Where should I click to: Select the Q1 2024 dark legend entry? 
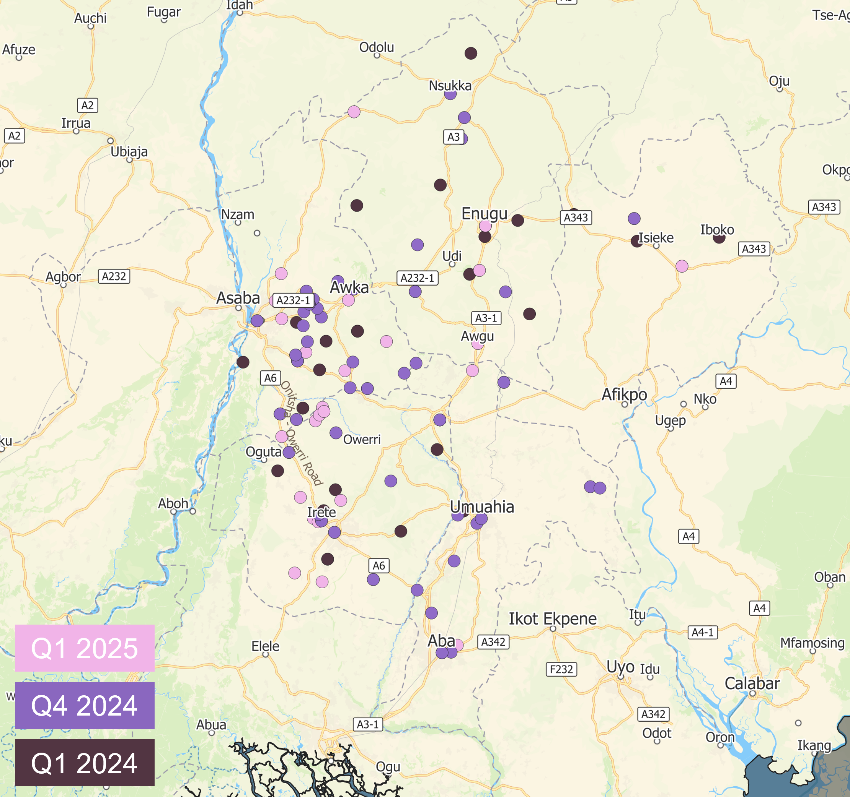pyautogui.click(x=85, y=763)
